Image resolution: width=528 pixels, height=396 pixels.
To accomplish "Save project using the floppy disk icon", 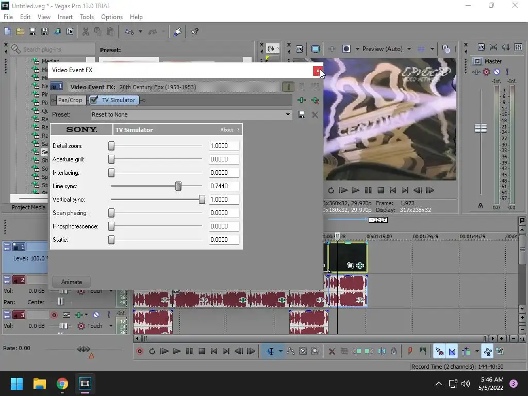I will click(32, 31).
